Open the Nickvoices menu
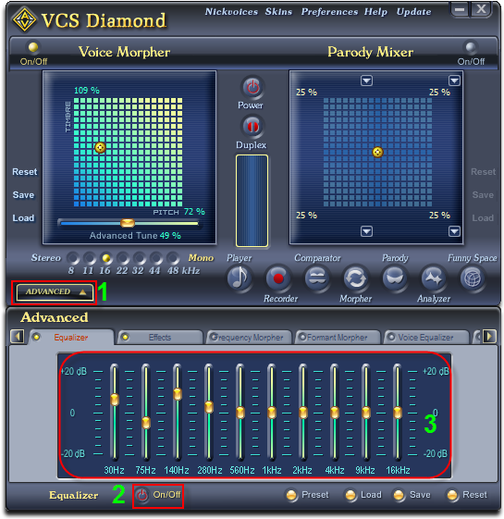Viewport: 504px width, 519px height. pyautogui.click(x=231, y=12)
